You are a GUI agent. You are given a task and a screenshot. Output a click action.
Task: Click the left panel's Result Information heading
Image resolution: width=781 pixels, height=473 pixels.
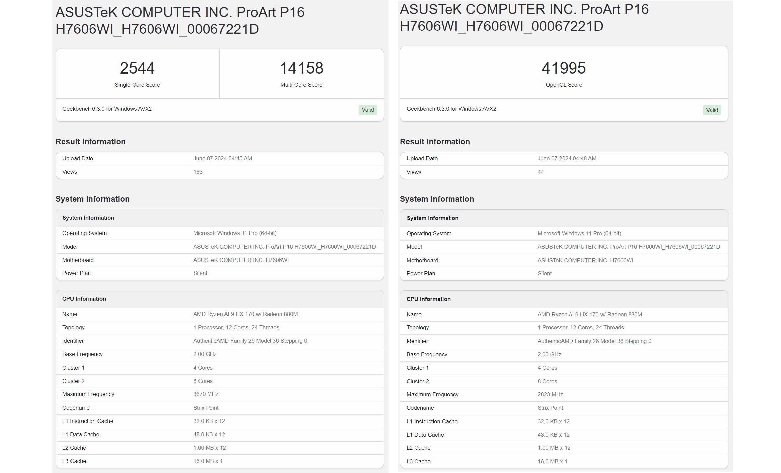[90, 142]
